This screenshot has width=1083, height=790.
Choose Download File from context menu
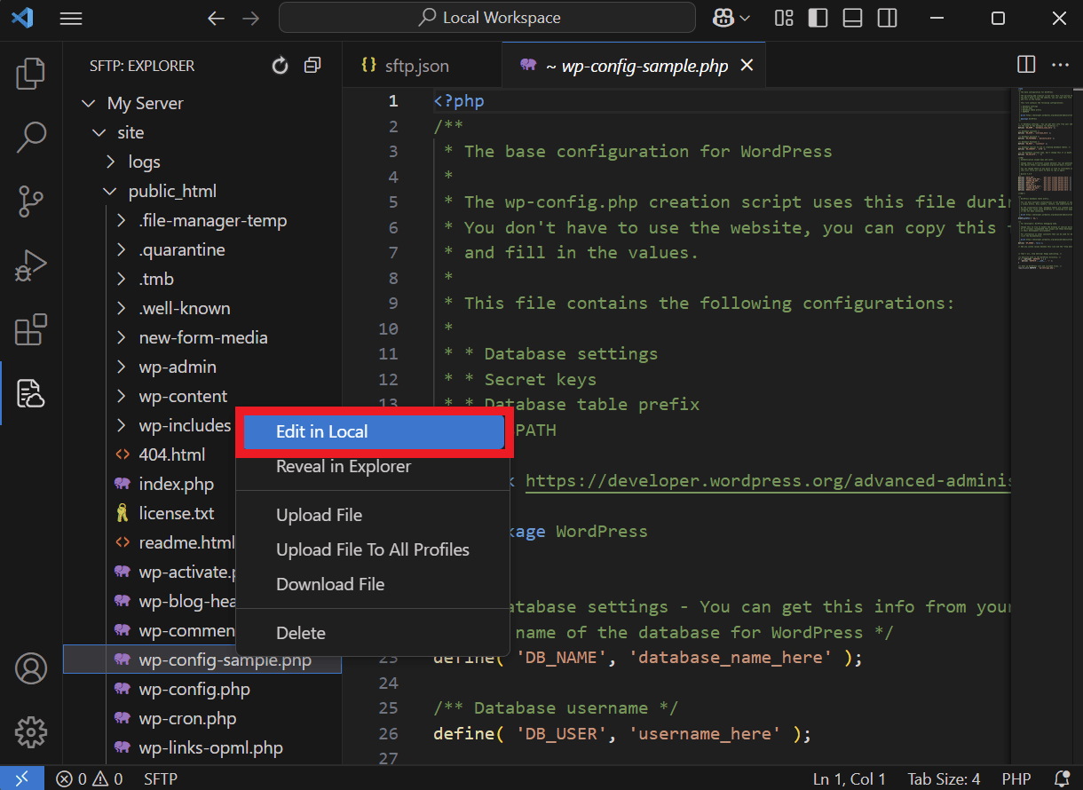[375, 584]
